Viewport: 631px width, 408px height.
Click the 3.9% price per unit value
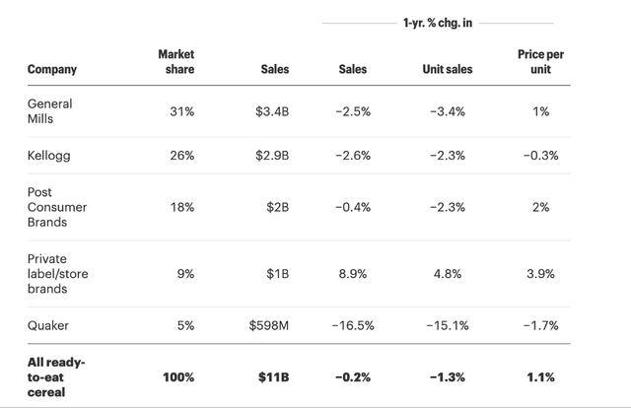click(x=539, y=273)
